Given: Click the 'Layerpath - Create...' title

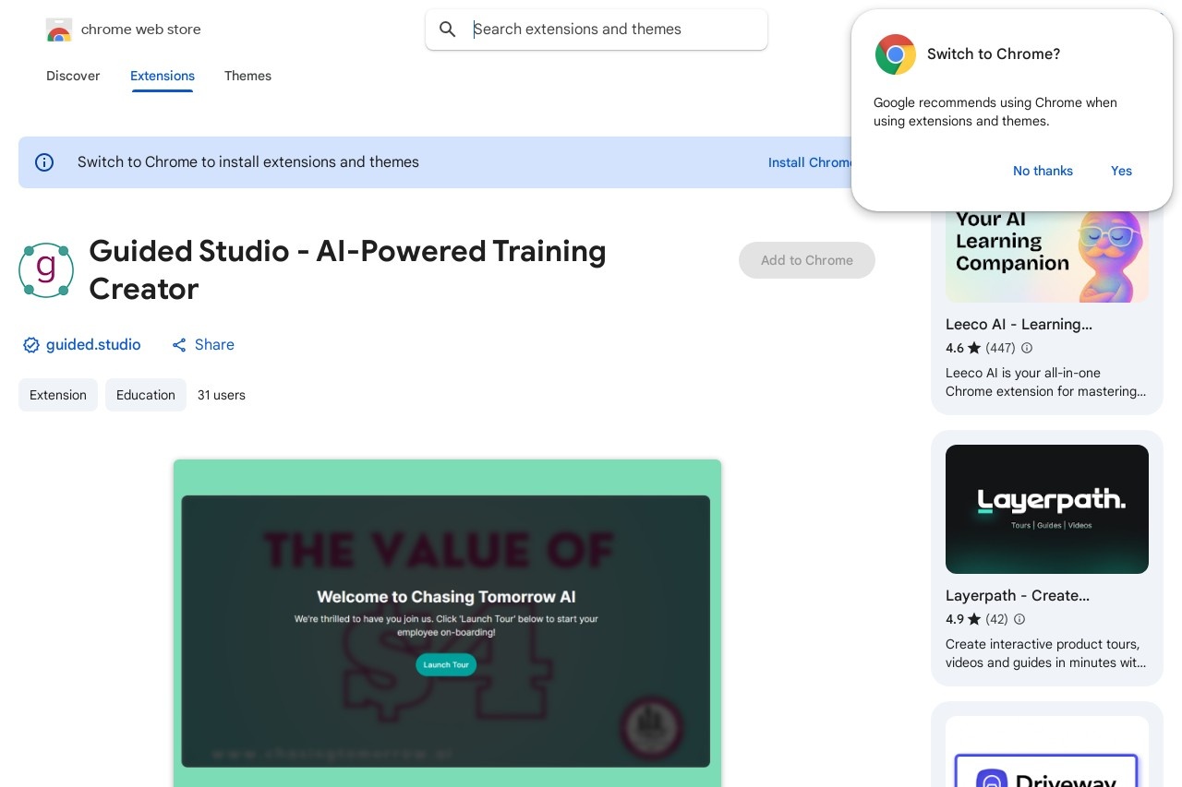Looking at the screenshot, I should [x=1018, y=596].
